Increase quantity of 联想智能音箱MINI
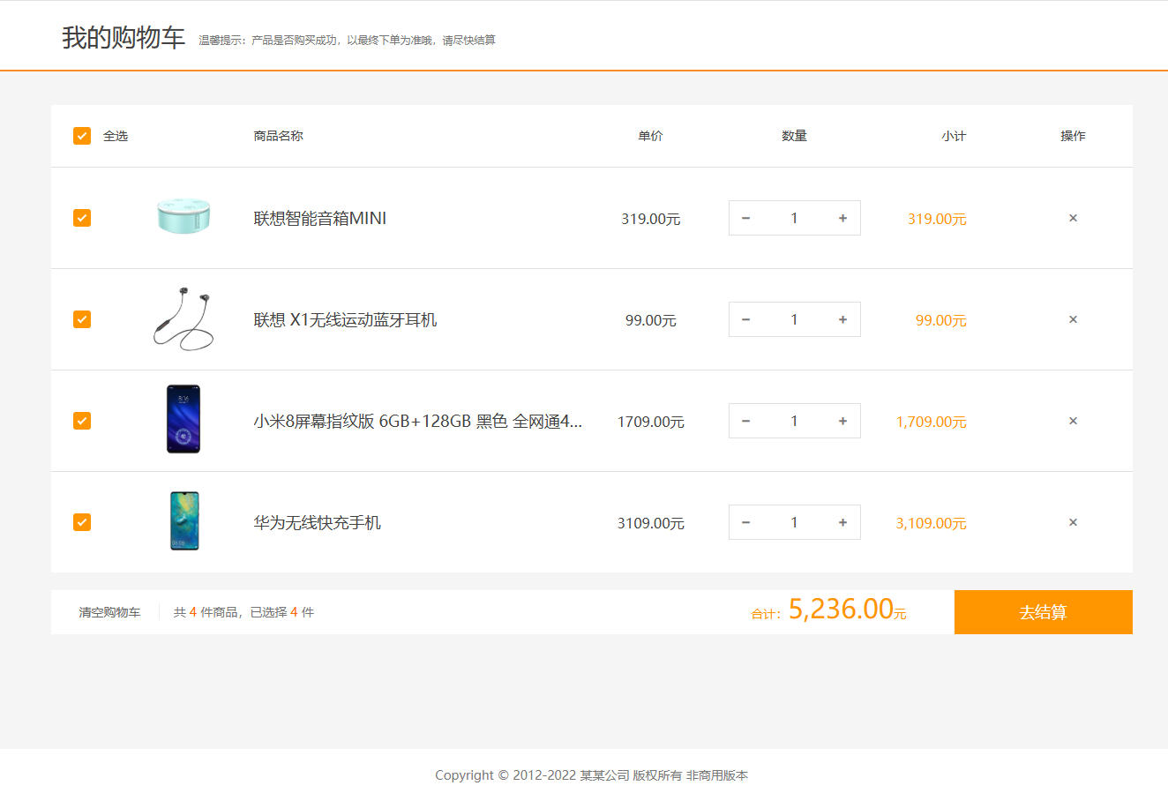 coord(842,218)
